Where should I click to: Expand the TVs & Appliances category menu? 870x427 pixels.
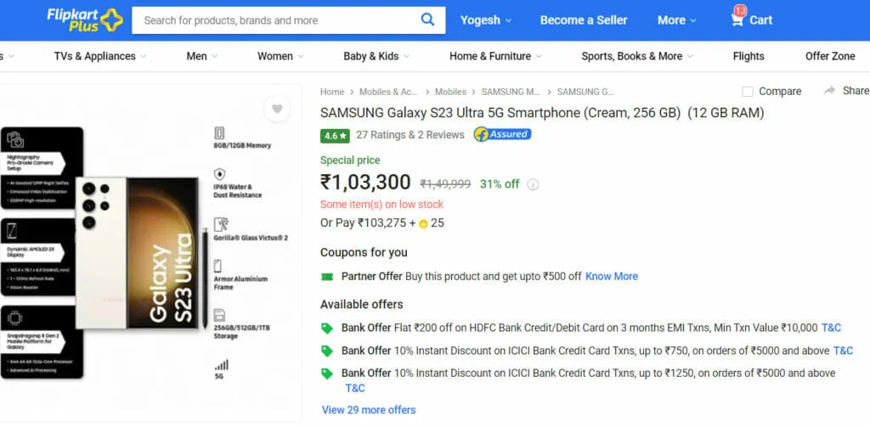tap(100, 56)
